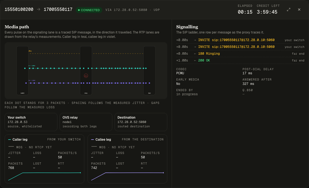Click Caller leg MOS · NO RTCP YET indicator
309x188 pixels.
[x=30, y=147]
